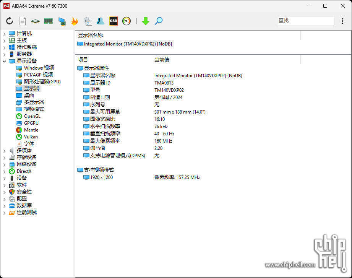Open the sensor gauge toolbar icon
Viewport: 352px width, 278px height.
(x=127, y=21)
